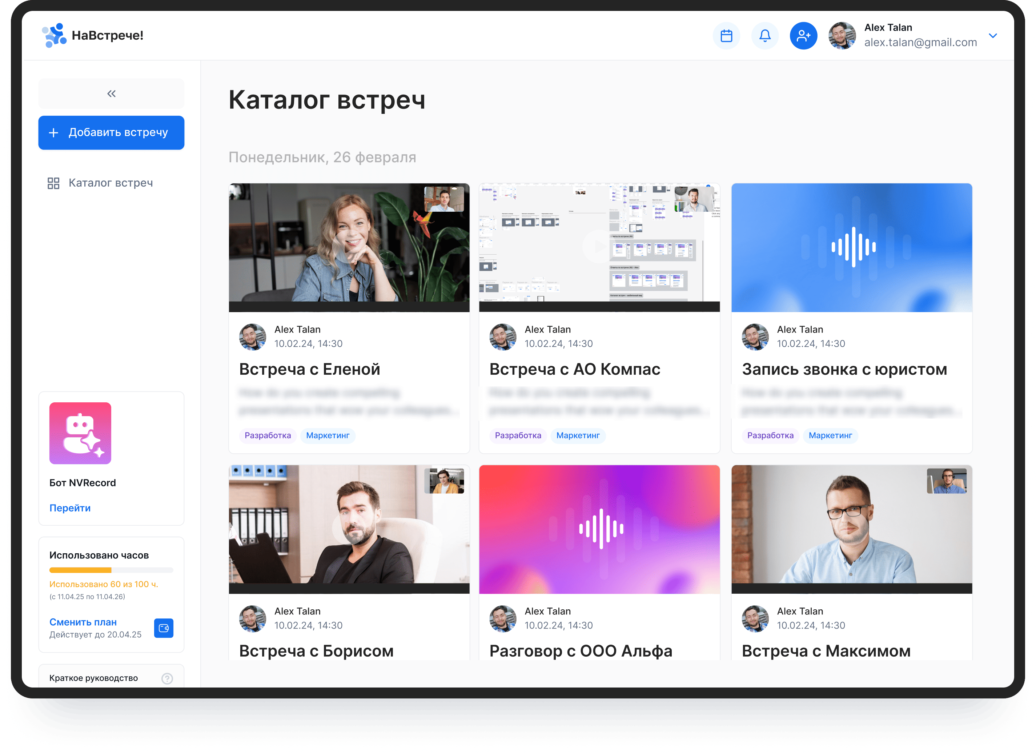Click Сменить план link
Viewport: 1036px width, 753px height.
pos(83,622)
